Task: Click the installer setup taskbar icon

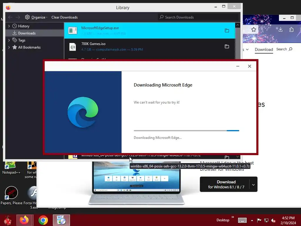Action: click(61, 220)
